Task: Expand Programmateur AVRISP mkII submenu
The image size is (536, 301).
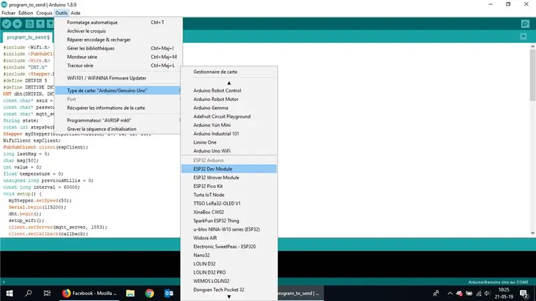Action: coord(118,120)
